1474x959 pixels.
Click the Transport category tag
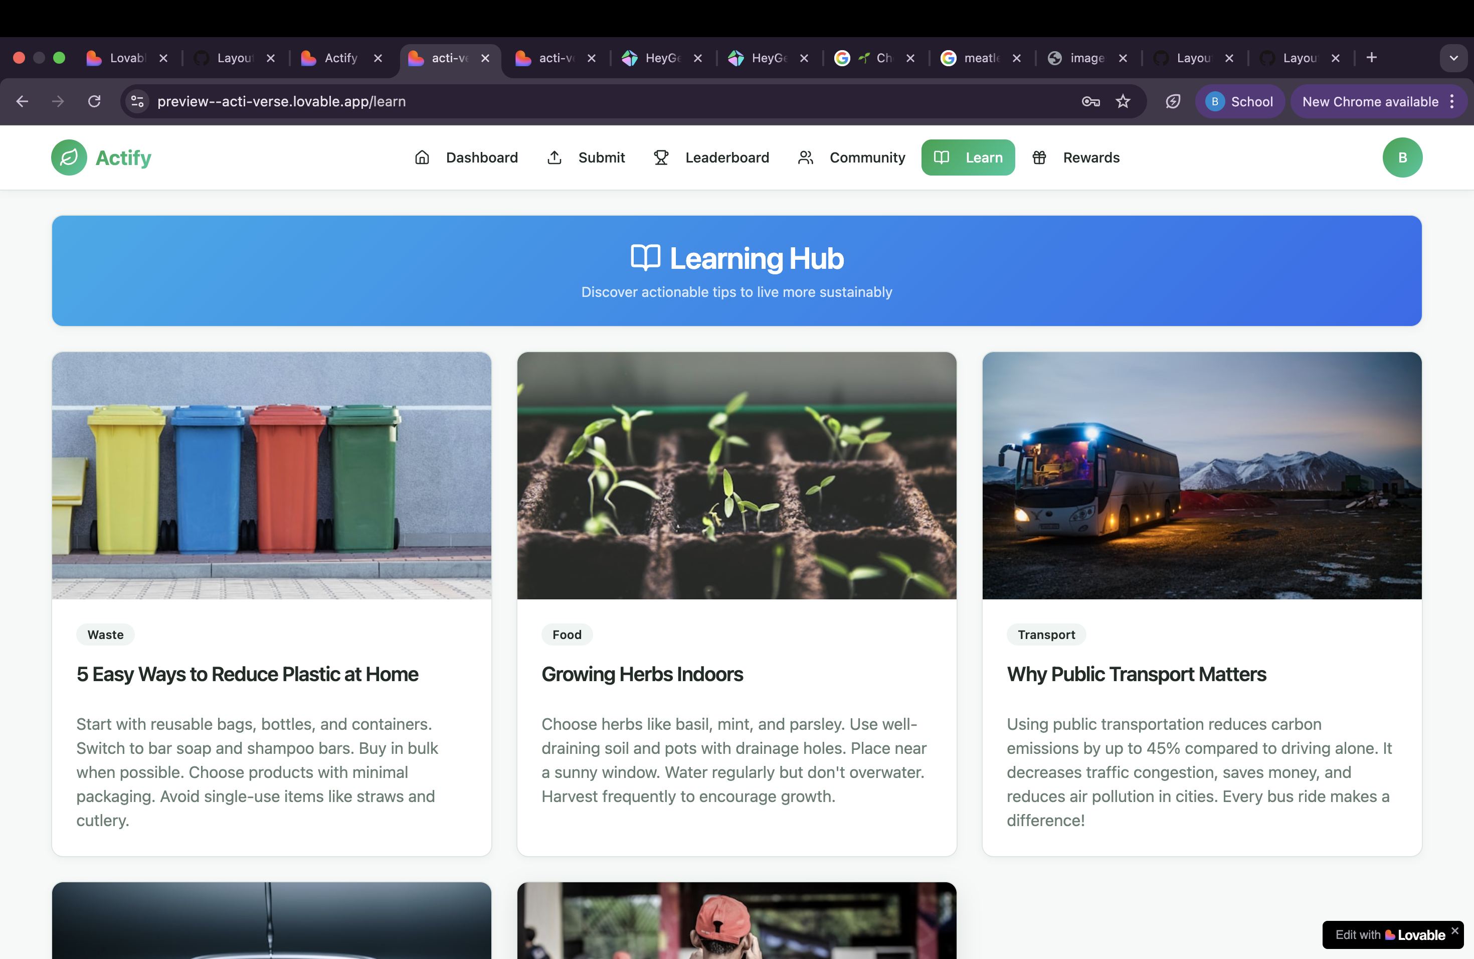[1046, 634]
